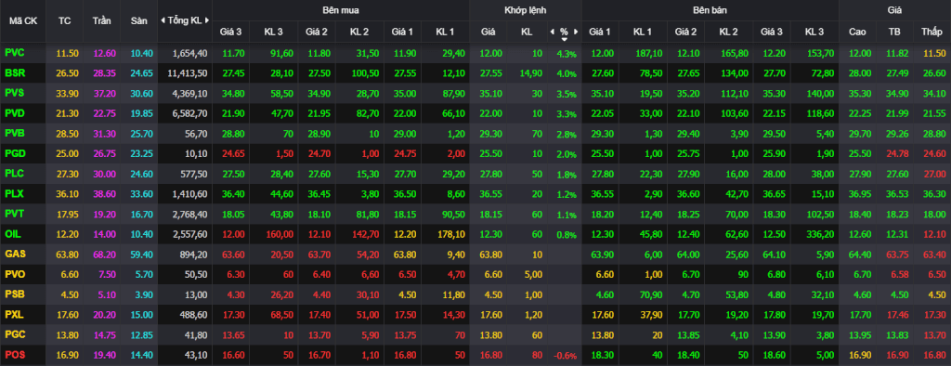Click the right arrow beside Tổng KL header
This screenshot has height=366, width=951.
tap(207, 20)
